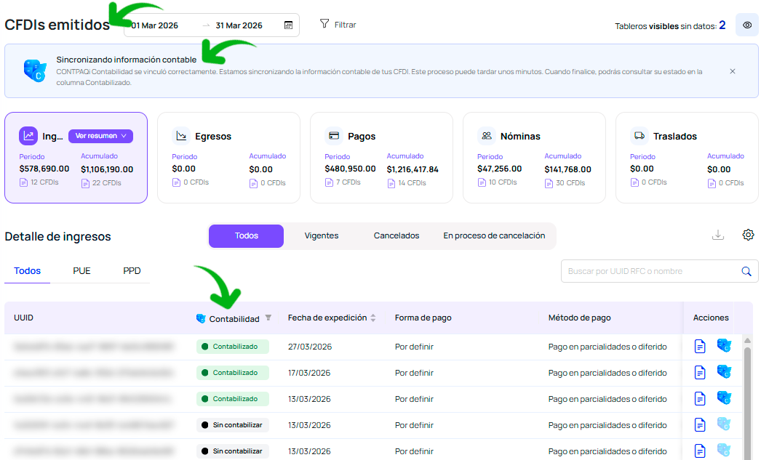The image size is (761, 460).
Task: Click the UUID column header
Action: (x=24, y=318)
